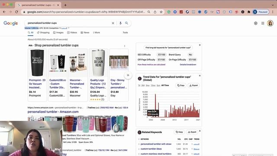Open the Tools search filter
This screenshot has height=156, width=277.
pyautogui.click(x=125, y=32)
